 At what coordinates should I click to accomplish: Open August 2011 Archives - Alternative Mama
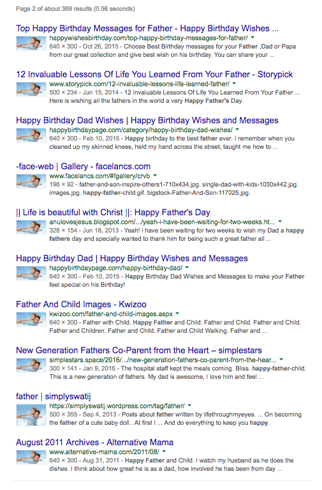pyautogui.click(x=94, y=442)
